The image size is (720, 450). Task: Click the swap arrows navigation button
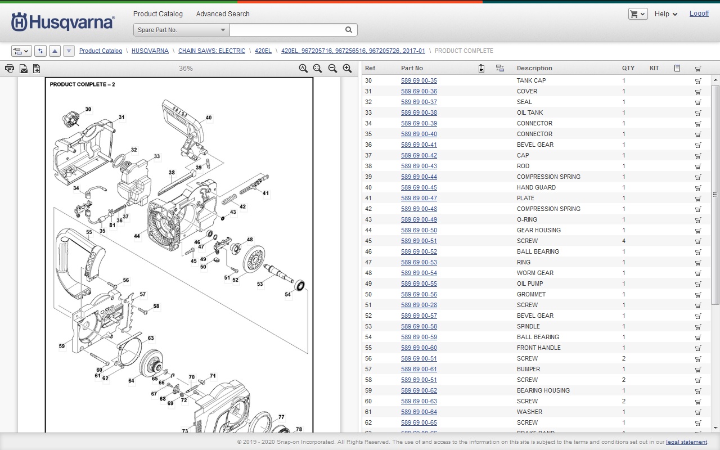(x=40, y=51)
